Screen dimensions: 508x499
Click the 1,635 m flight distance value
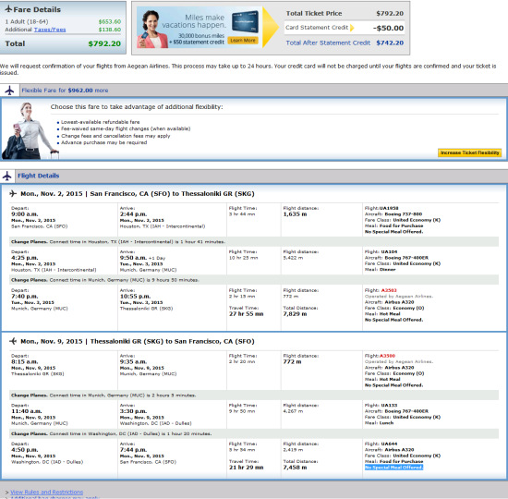pyautogui.click(x=295, y=214)
